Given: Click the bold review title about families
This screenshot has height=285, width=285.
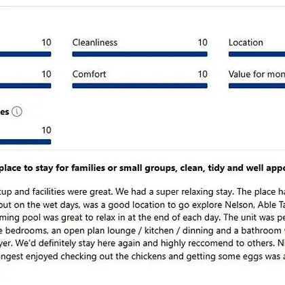Looking at the screenshot, I should click(x=142, y=168).
